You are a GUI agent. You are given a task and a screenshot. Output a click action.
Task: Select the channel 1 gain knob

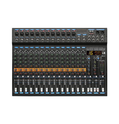point(16,51)
